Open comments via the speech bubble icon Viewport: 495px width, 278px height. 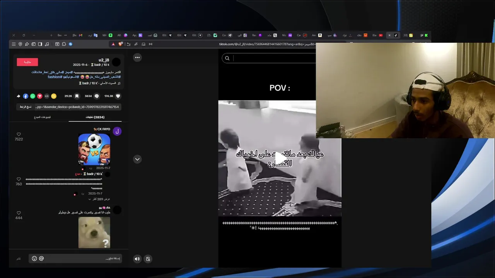[x=97, y=96]
